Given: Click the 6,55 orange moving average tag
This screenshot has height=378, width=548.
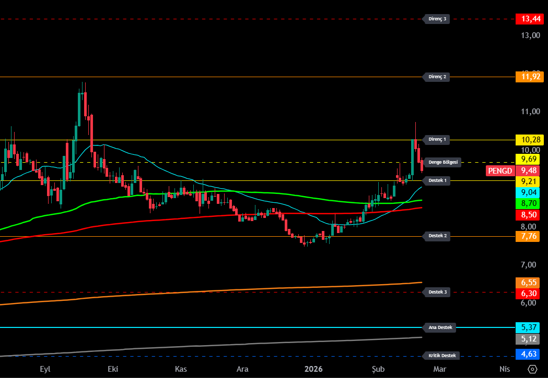Looking at the screenshot, I should [x=528, y=283].
